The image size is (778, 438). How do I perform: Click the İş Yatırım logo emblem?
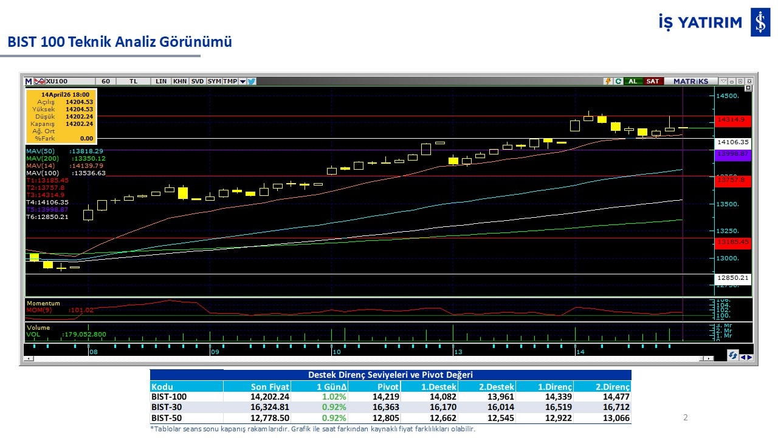click(x=760, y=23)
